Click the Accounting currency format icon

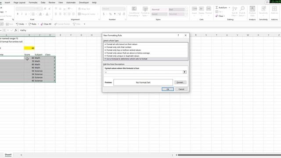[104, 14]
